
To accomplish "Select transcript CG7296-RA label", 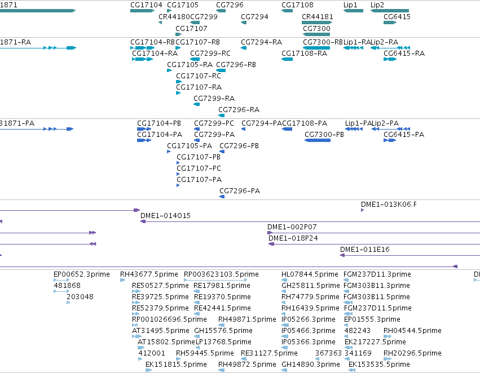I will coord(239,110).
